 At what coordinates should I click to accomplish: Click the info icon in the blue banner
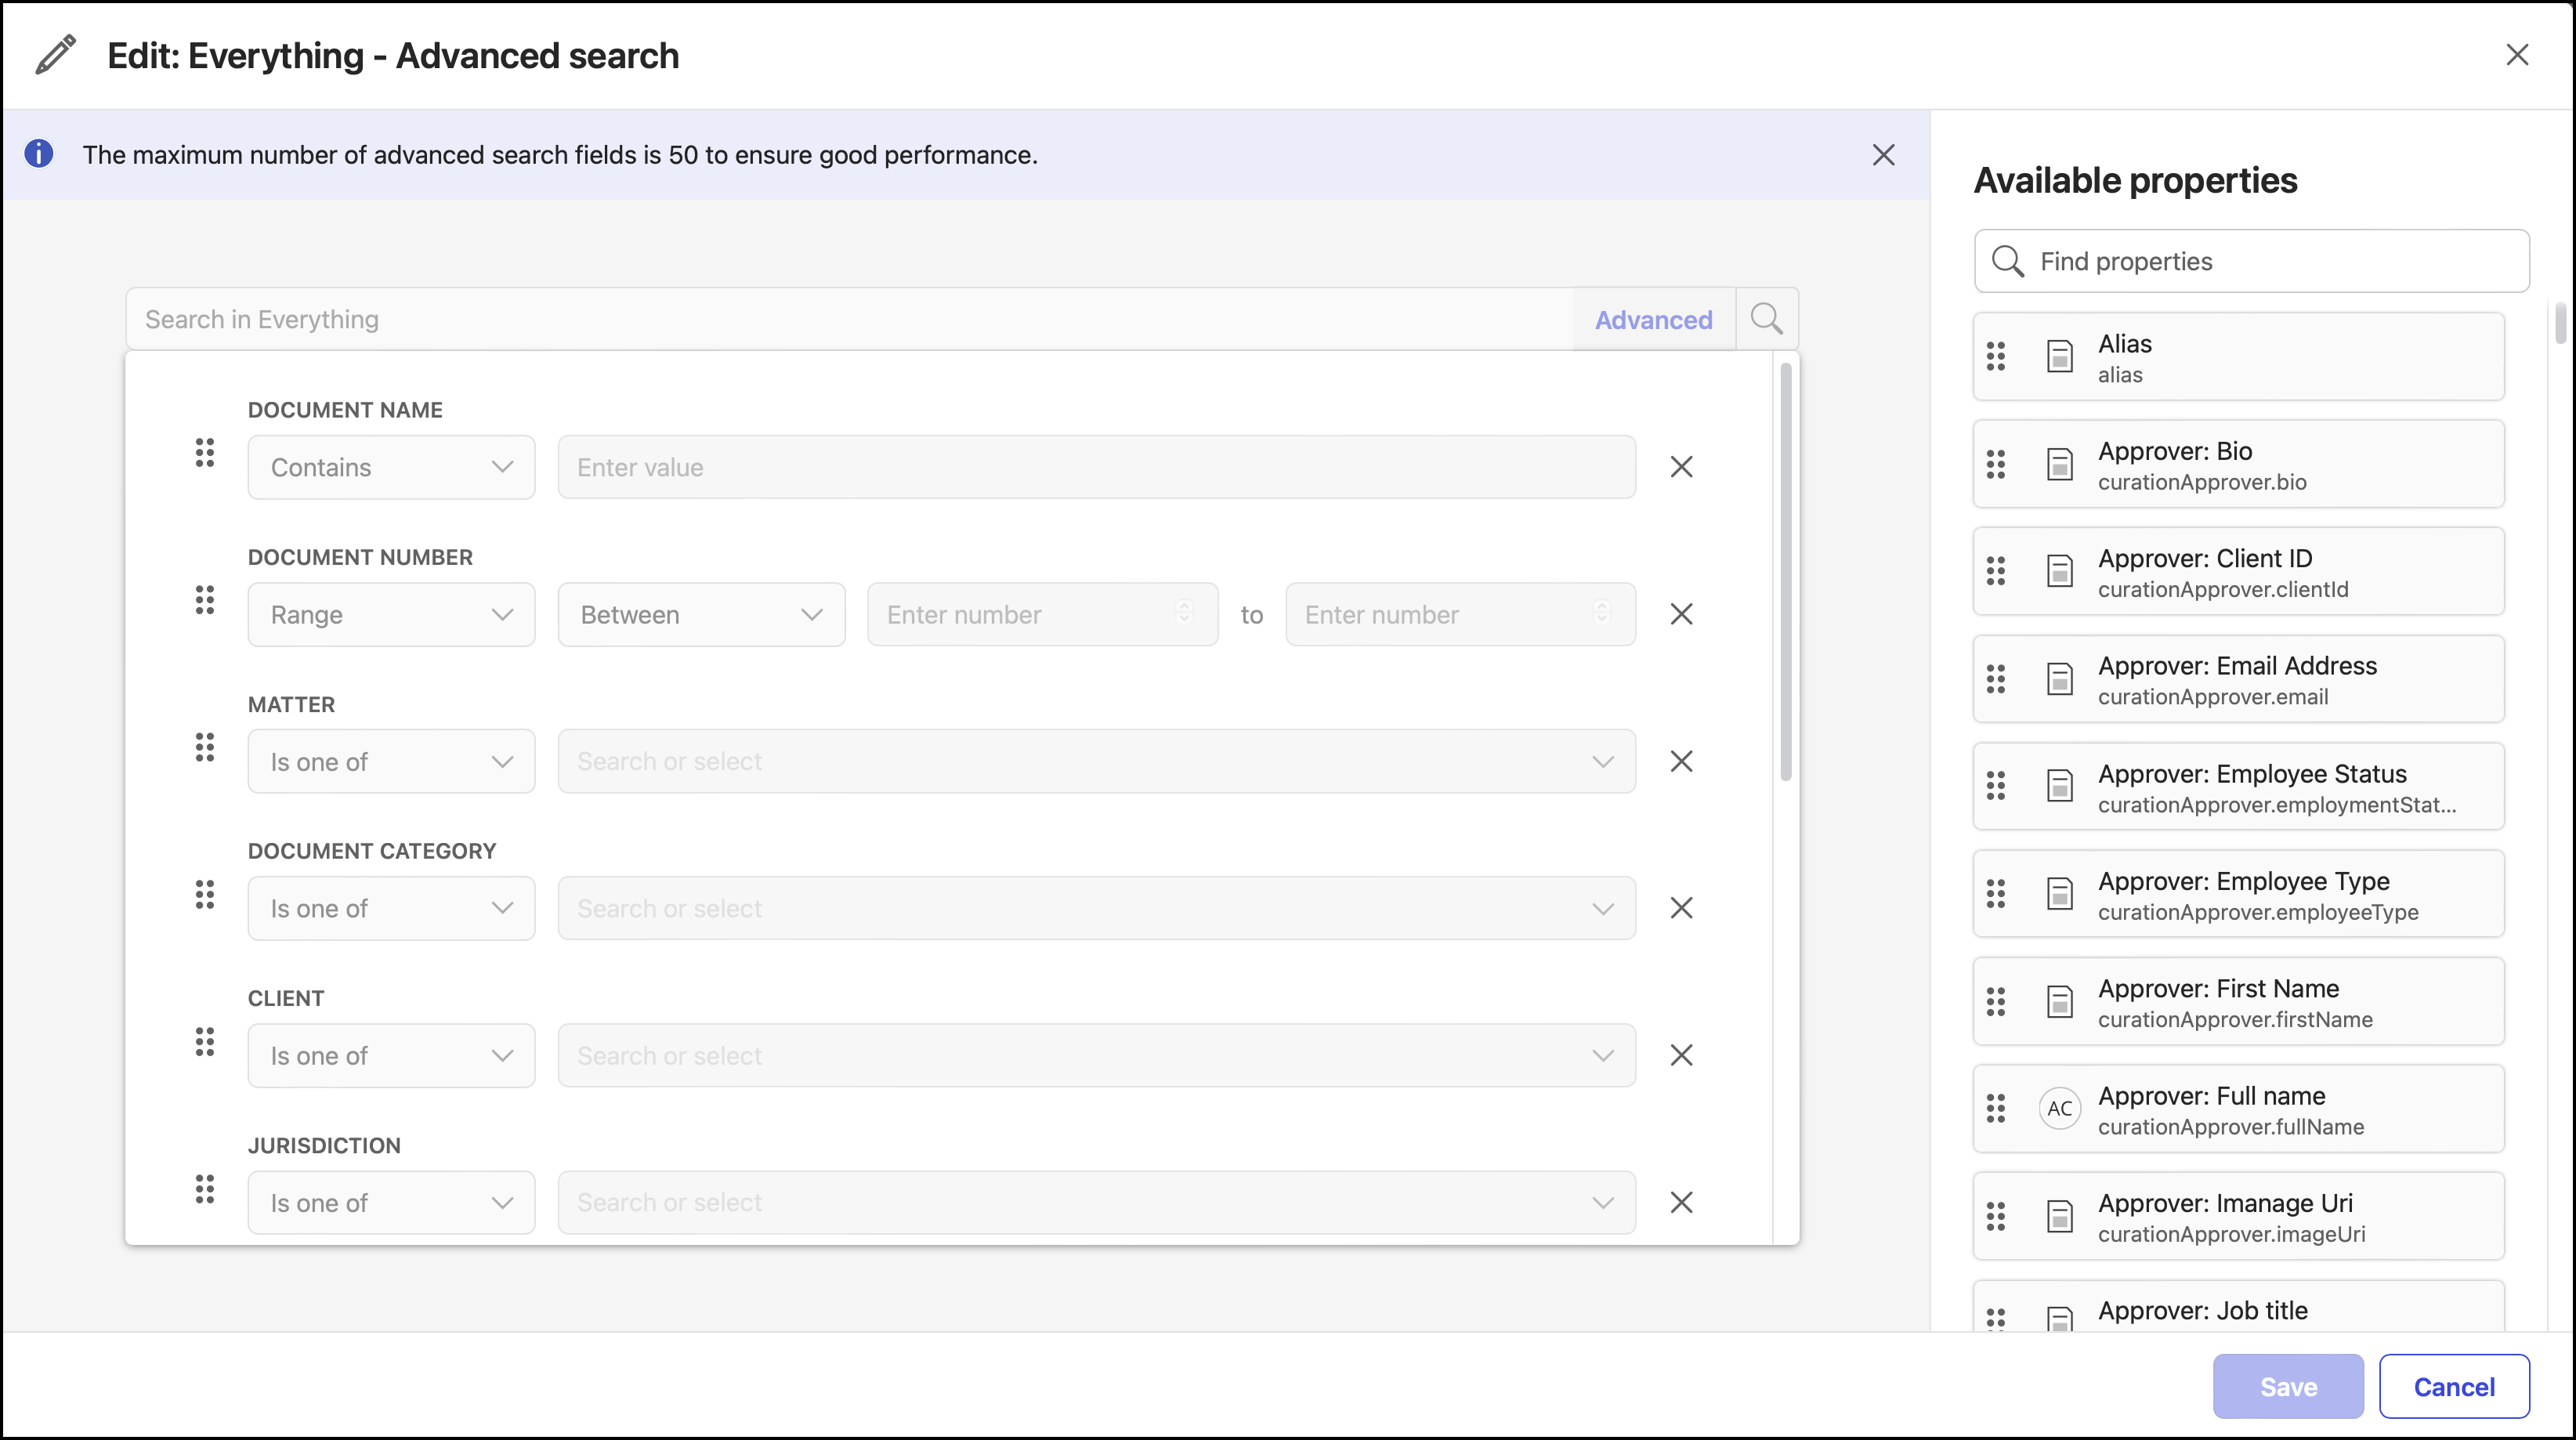tap(39, 154)
